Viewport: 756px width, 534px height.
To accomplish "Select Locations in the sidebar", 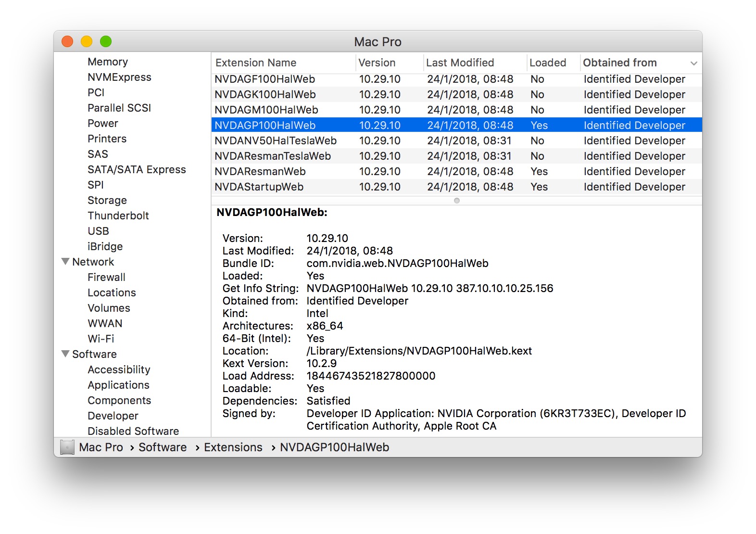I will tap(112, 292).
